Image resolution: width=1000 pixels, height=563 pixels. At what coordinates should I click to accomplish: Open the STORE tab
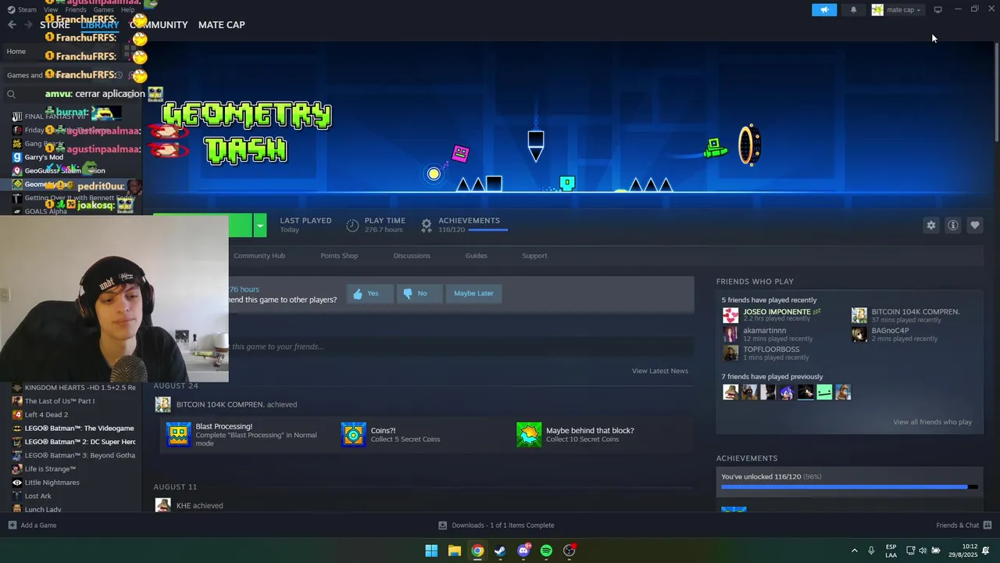(55, 24)
